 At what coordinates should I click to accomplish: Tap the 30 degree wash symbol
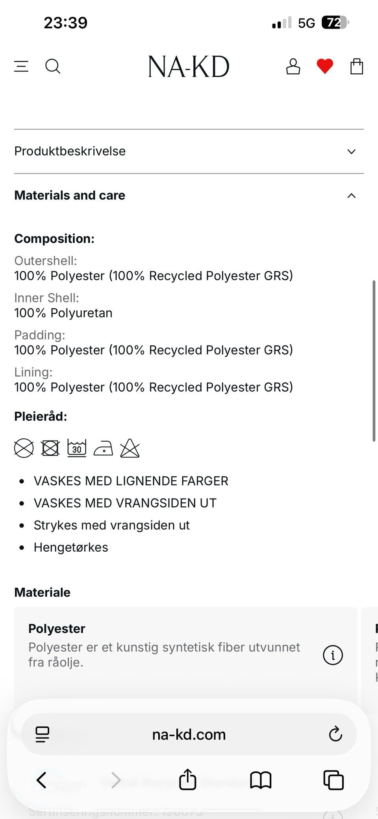pyautogui.click(x=77, y=448)
